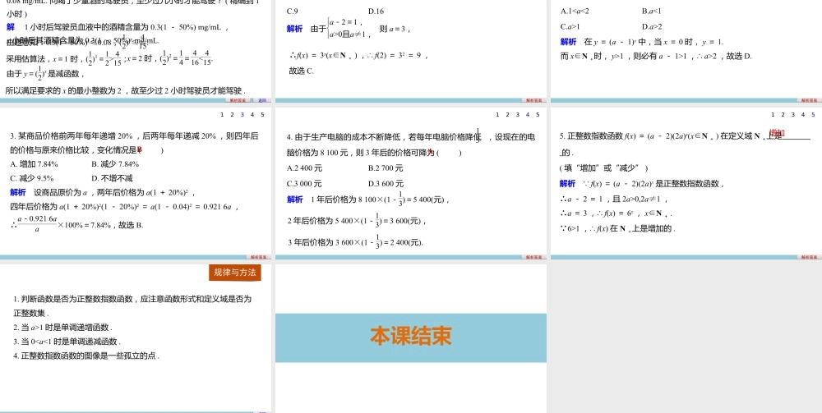Image resolution: width=822 pixels, height=413 pixels.
Task: Click 返回 button on drunk-driving problem slide
Action: (261, 100)
